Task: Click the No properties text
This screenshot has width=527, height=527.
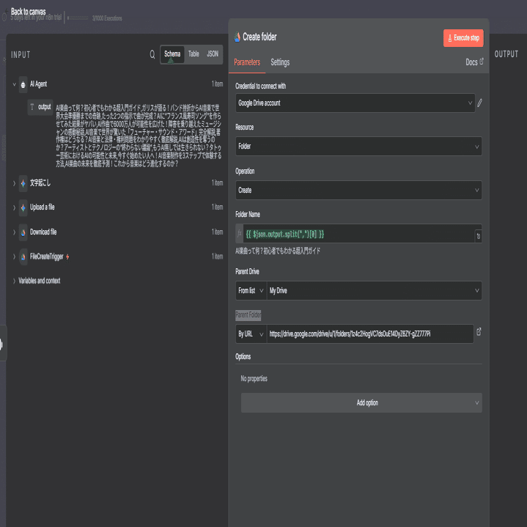Action: 254,379
